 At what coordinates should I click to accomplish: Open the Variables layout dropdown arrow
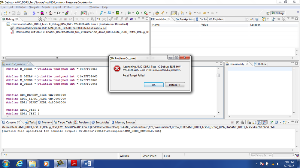pyautogui.click(x=268, y=19)
